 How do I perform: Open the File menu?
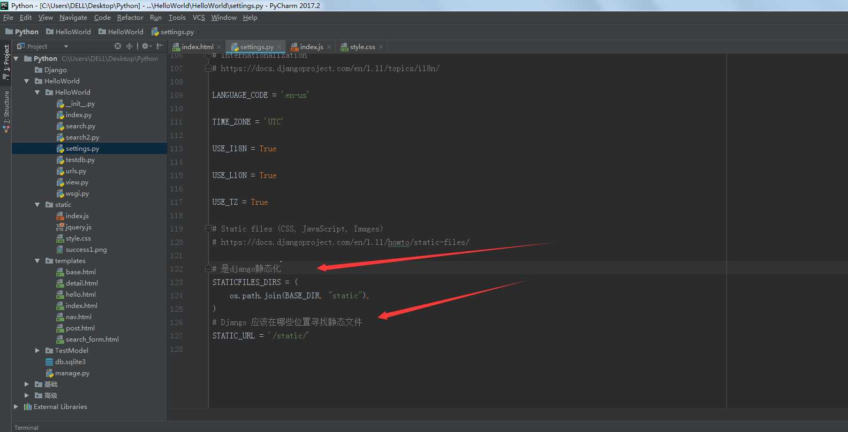[x=8, y=18]
